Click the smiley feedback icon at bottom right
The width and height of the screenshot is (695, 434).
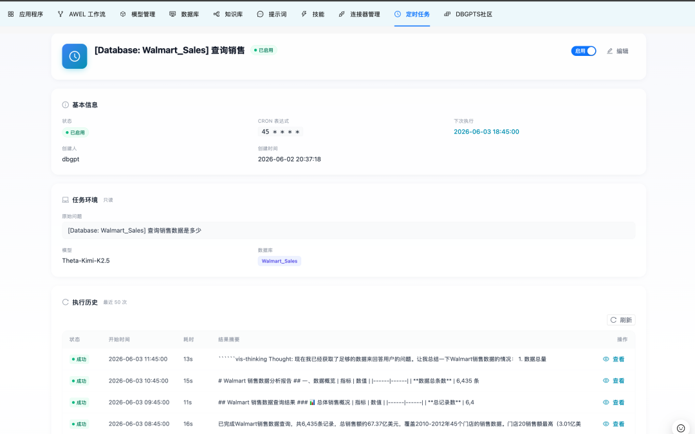681,428
